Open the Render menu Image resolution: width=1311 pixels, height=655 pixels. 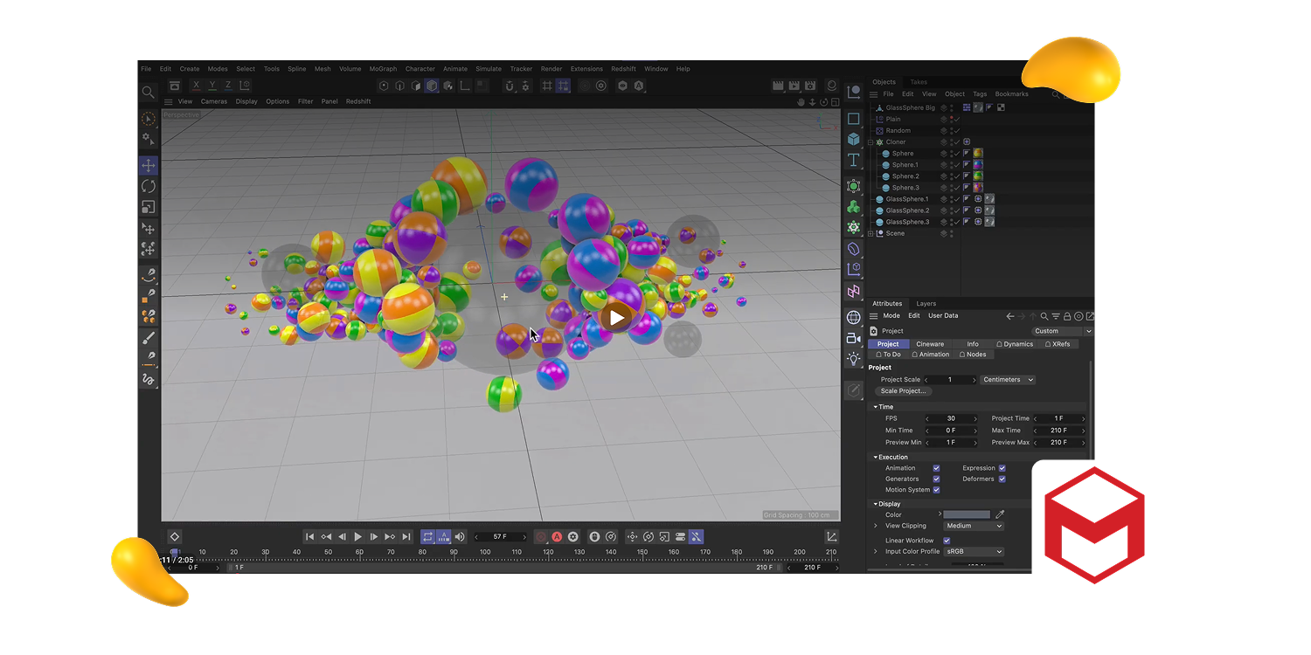coord(551,69)
